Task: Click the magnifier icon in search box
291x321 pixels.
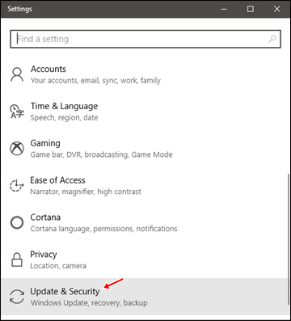Action: [272, 39]
